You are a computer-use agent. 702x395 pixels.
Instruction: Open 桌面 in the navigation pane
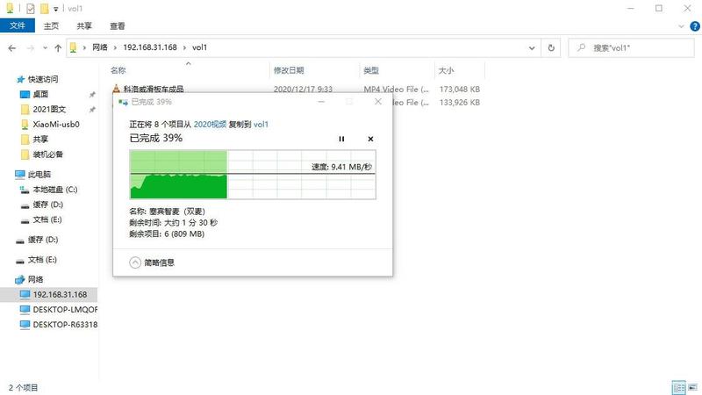40,94
